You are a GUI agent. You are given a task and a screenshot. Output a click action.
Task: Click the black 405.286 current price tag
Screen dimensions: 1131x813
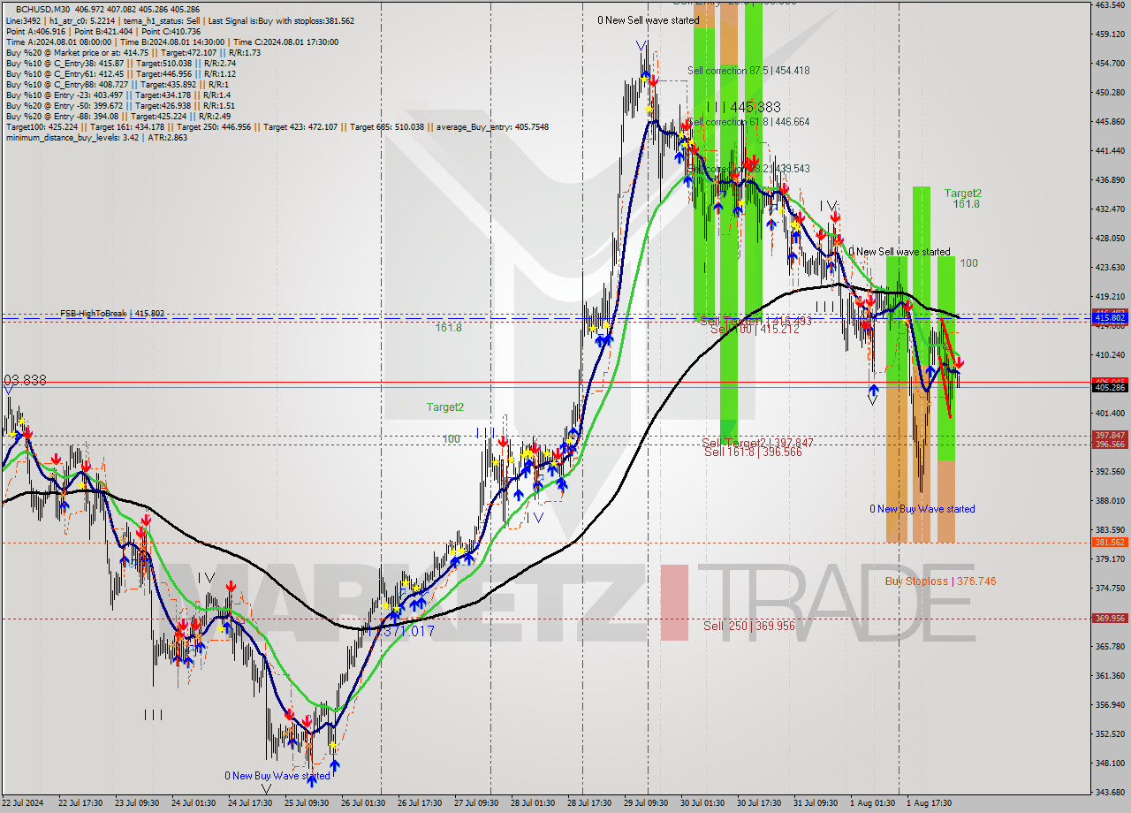click(x=1110, y=387)
